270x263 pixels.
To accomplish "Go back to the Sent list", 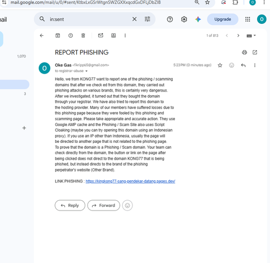I will [x=42, y=36].
